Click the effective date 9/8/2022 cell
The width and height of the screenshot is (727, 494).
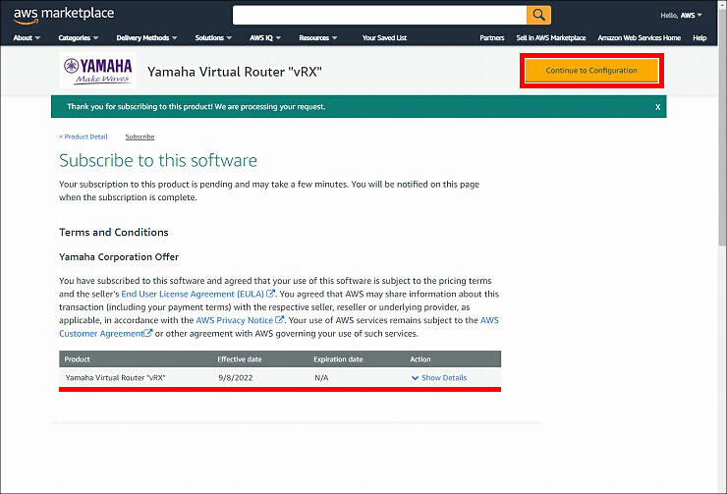click(x=235, y=378)
